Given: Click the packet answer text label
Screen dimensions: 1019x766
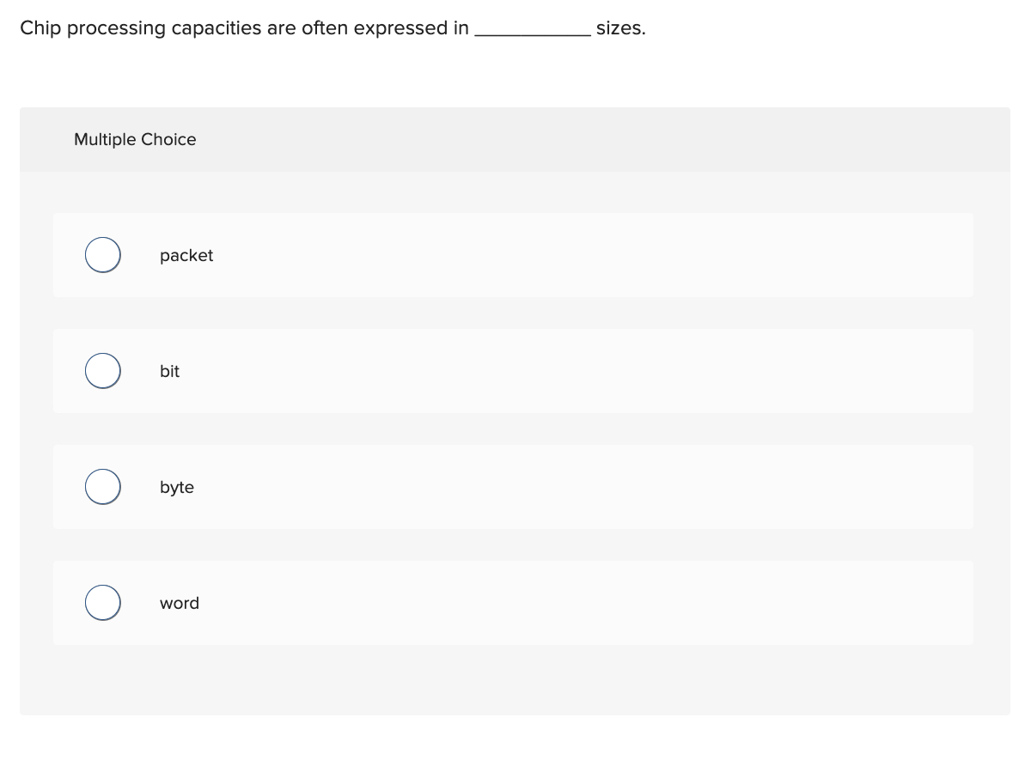Looking at the screenshot, I should tap(186, 255).
